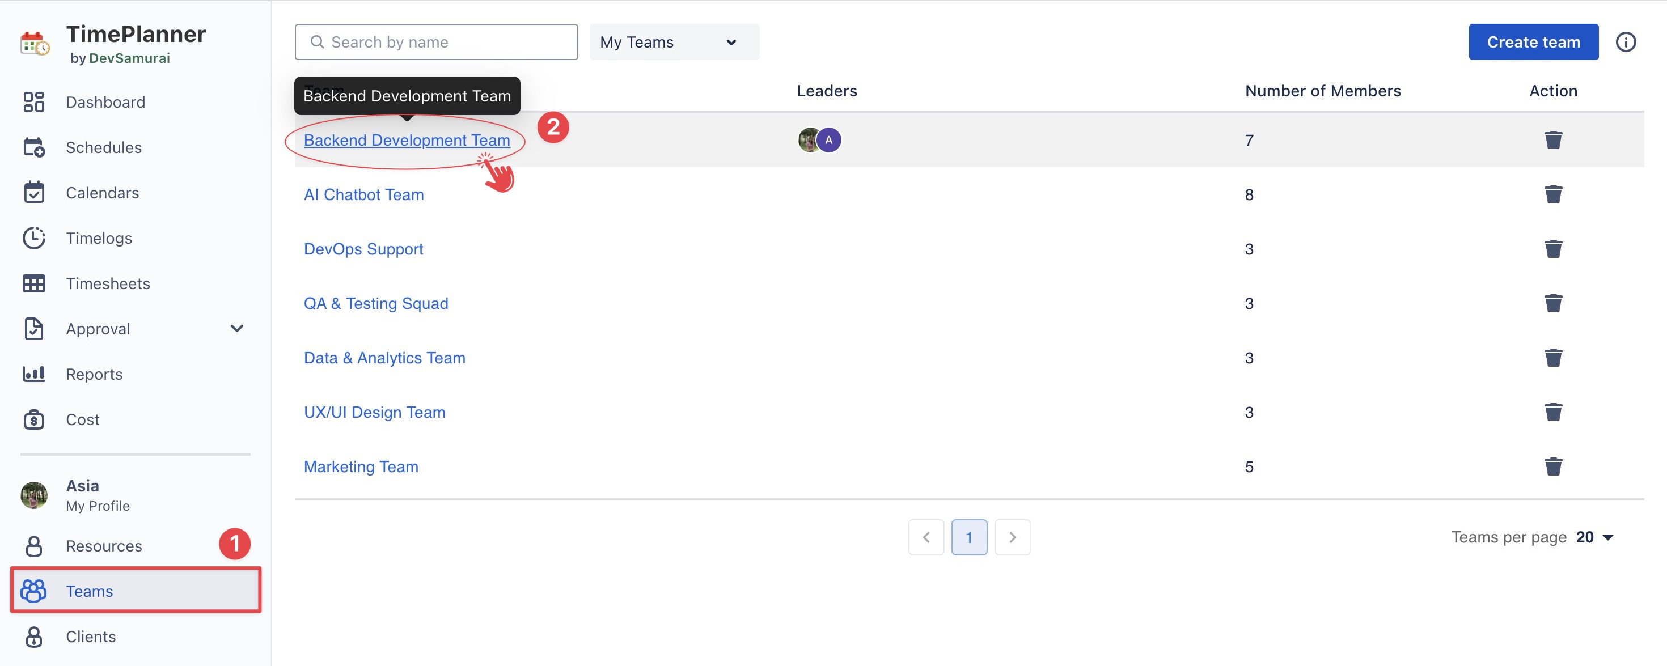Viewport: 1667px width, 666px height.
Task: Open the Backend Development Team link
Action: 407,141
